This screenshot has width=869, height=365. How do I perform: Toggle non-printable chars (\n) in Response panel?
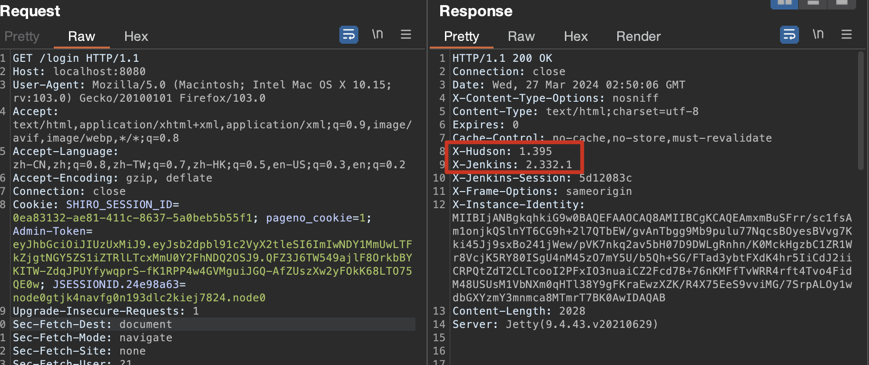[818, 34]
